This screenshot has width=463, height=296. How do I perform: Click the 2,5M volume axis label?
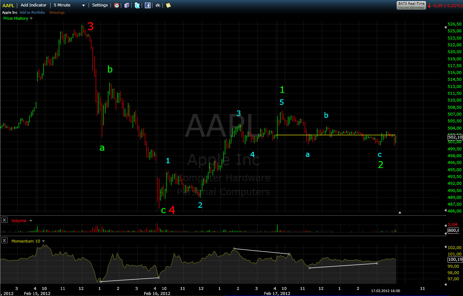pyautogui.click(x=453, y=224)
